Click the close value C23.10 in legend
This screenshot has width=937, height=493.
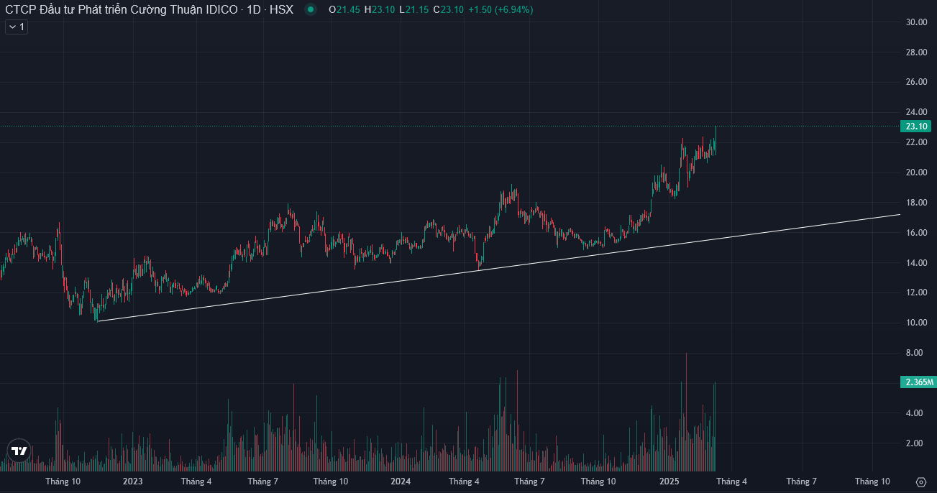click(449, 10)
